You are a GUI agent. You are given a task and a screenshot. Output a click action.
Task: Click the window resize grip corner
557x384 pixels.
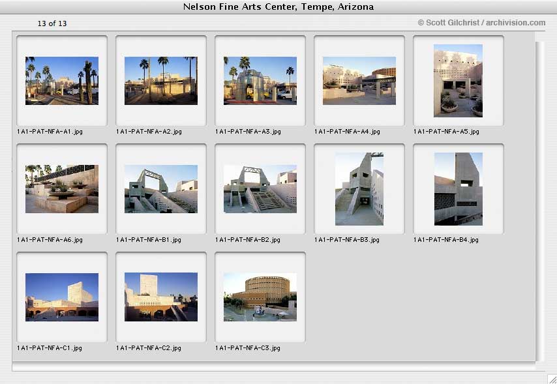(x=552, y=379)
